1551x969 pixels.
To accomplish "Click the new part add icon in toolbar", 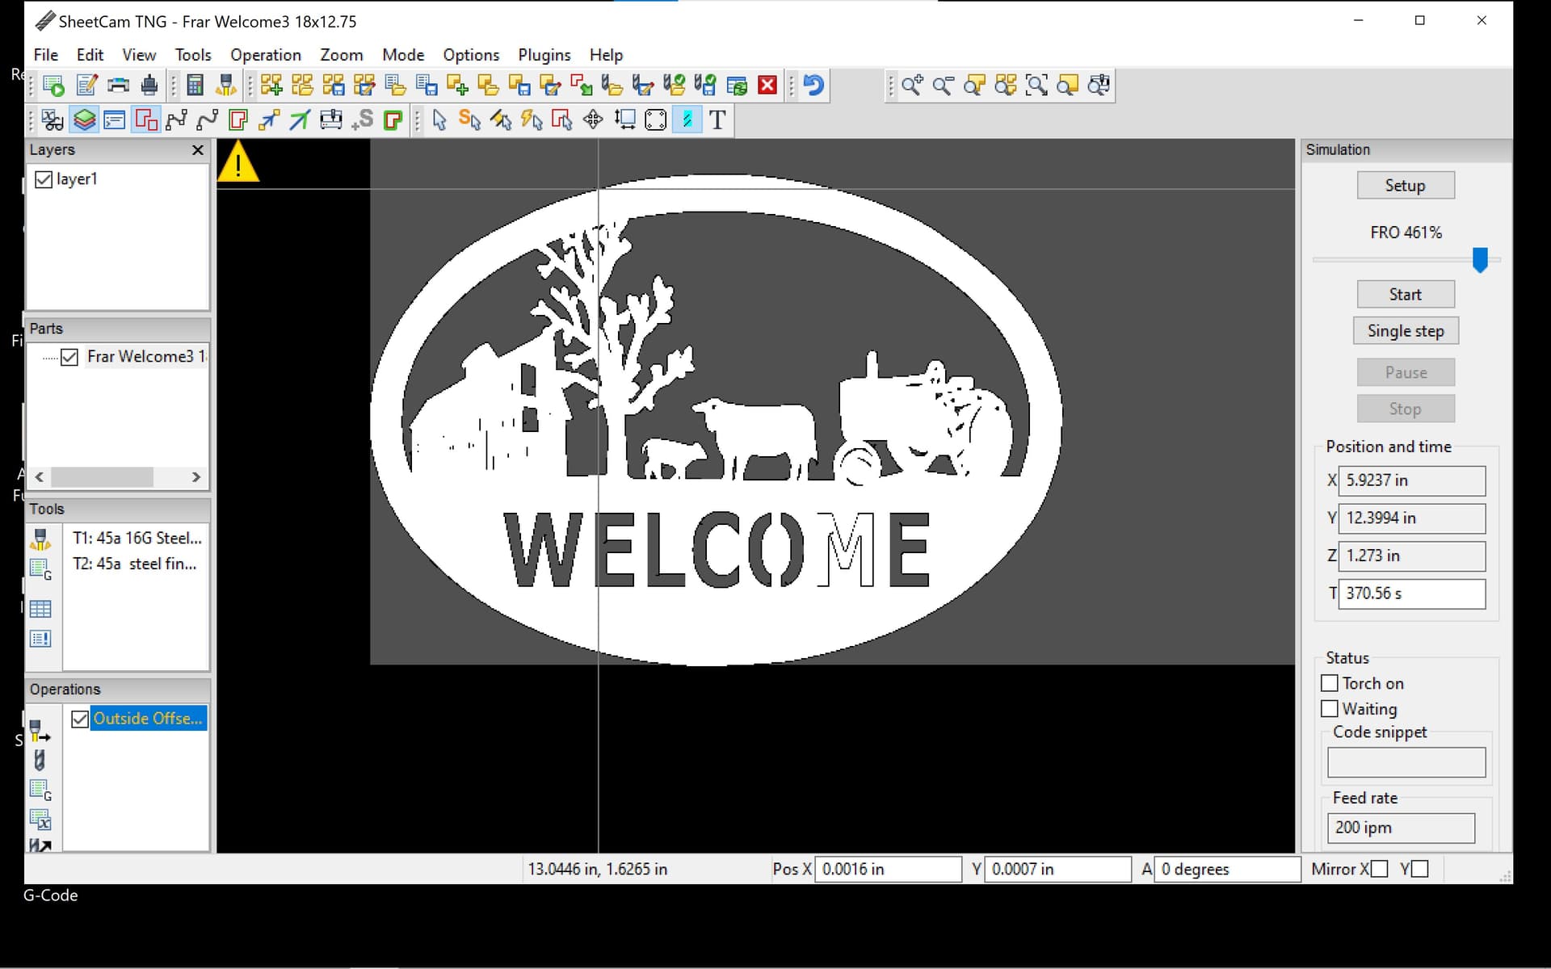I will point(457,86).
